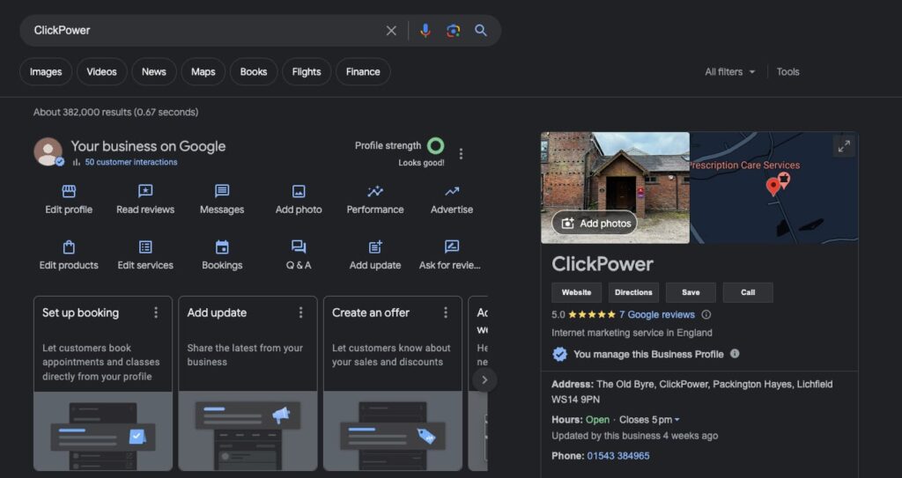The width and height of the screenshot is (902, 478).
Task: Open the Bookings calendar icon
Action: [x=222, y=247]
